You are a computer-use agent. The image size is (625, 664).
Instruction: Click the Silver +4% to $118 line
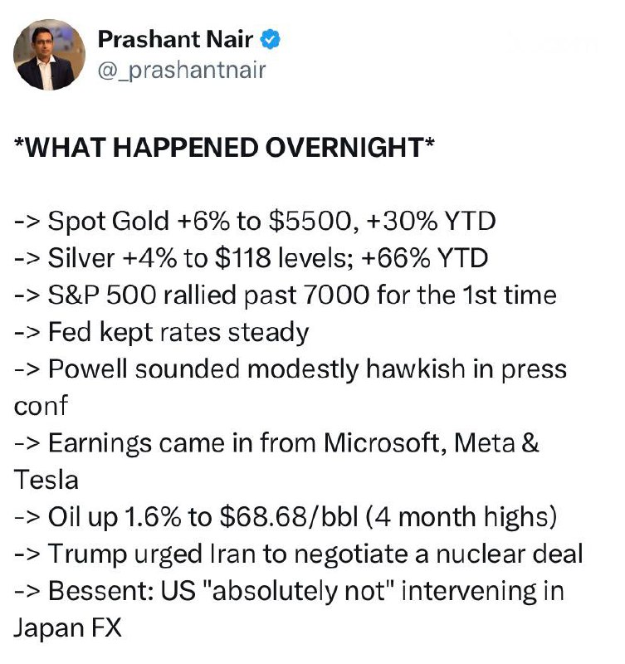pyautogui.click(x=251, y=258)
